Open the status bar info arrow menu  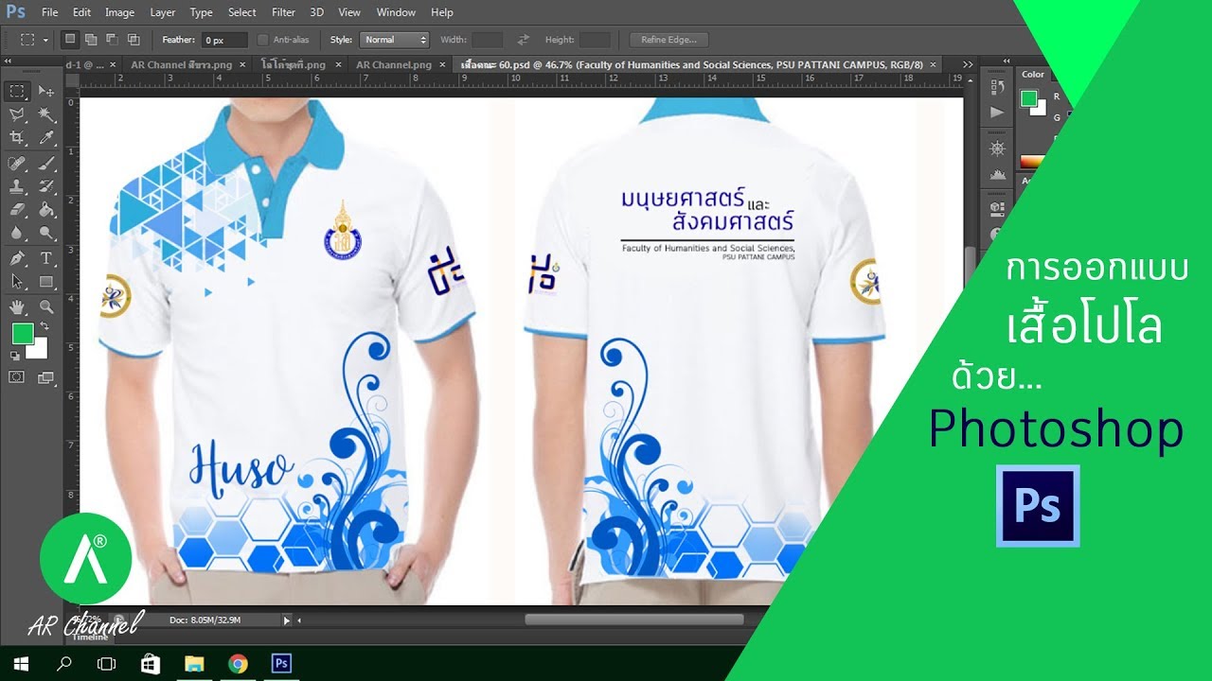287,620
